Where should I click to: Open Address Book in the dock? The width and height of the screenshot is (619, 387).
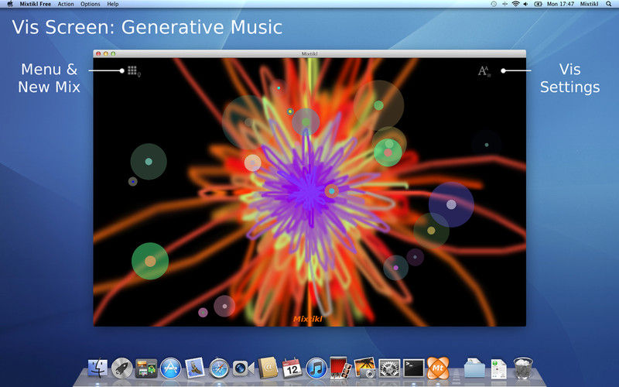(x=268, y=368)
